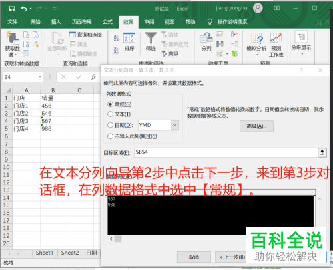Click the 全部刷新 (Refresh All) icon
This screenshot has height=270, width=333.
tap(57, 38)
